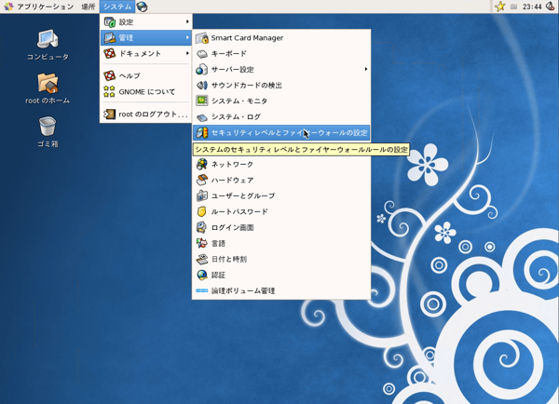Open Smart Card Manager
559x404 pixels.
(x=281, y=38)
